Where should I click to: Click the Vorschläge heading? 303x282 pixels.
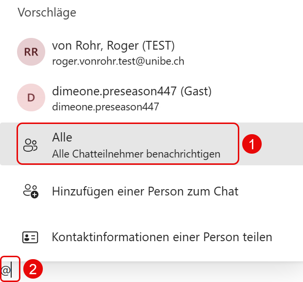[x=47, y=13]
